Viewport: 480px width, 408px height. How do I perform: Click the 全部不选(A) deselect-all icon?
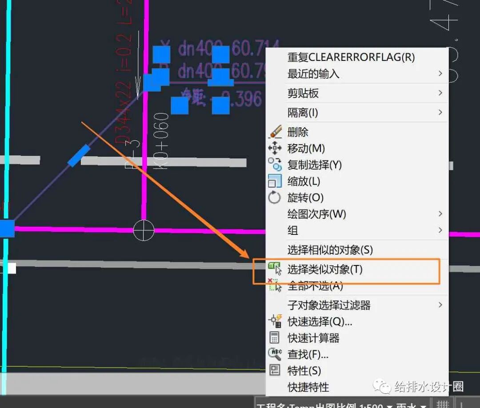click(275, 285)
